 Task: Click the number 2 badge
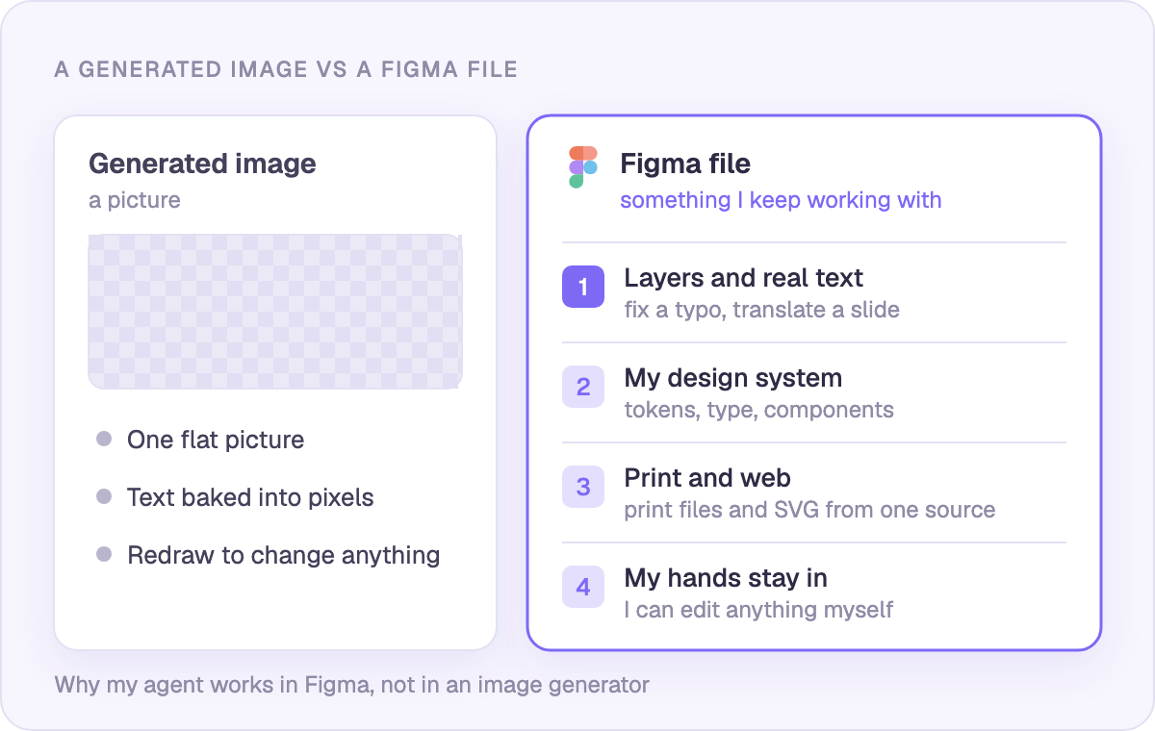tap(583, 387)
